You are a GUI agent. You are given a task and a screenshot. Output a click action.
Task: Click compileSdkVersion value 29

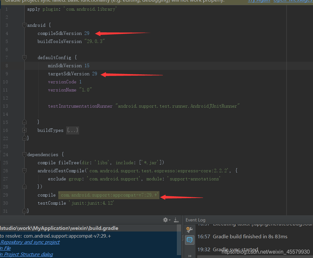click(x=87, y=33)
